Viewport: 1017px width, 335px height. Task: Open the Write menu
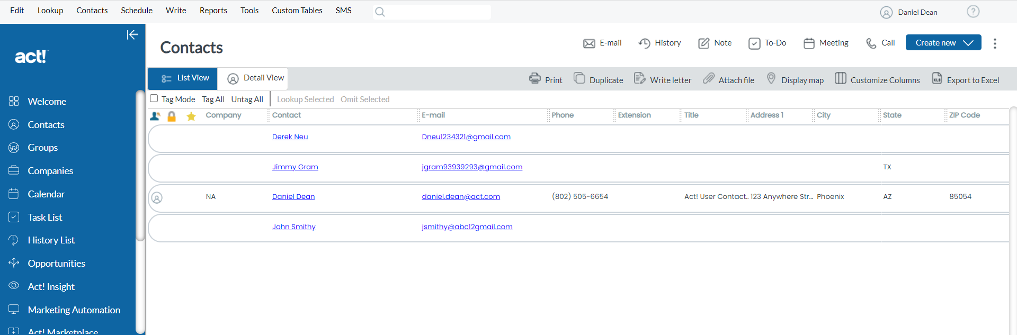pos(176,11)
